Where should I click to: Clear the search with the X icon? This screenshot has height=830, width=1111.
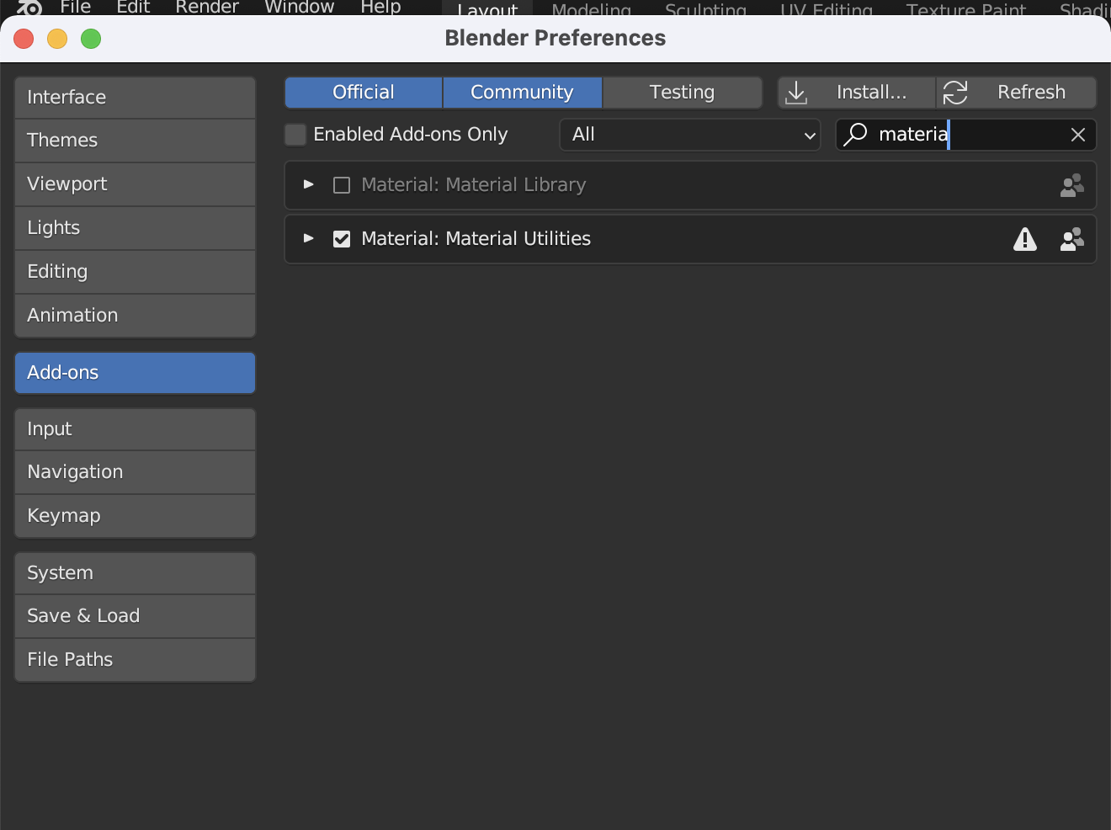tap(1078, 135)
